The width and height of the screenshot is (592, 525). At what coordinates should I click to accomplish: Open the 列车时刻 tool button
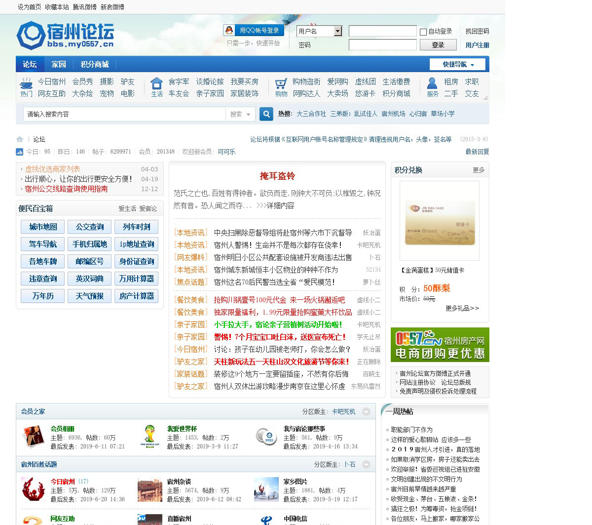137,227
